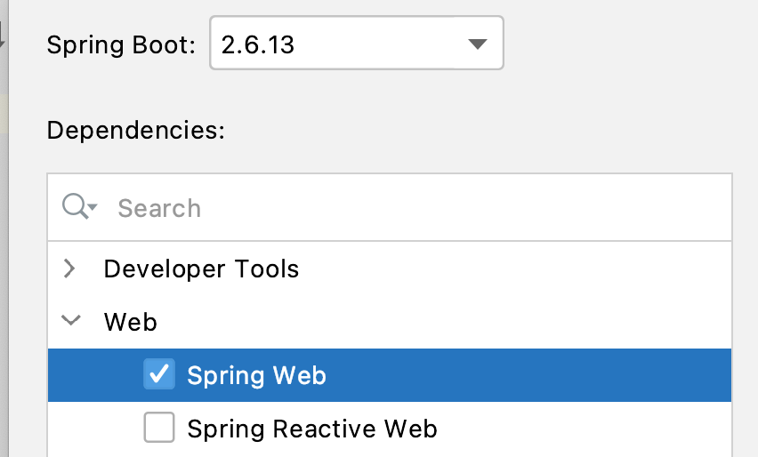The width and height of the screenshot is (758, 457).
Task: Click blank area of highlighted Spring Web row
Action: point(534,375)
